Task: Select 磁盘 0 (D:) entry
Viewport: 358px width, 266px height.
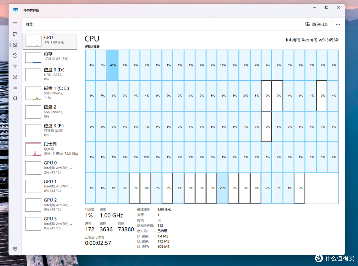Action: pos(50,75)
